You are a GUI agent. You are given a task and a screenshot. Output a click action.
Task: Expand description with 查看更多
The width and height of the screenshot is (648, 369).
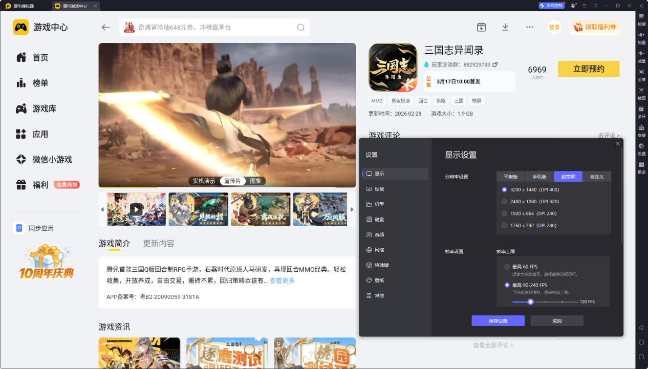pos(282,280)
